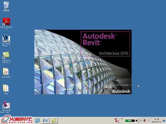This screenshot has width=166, height=124.
Task: Click the network tray icon
Action: (x=144, y=120)
